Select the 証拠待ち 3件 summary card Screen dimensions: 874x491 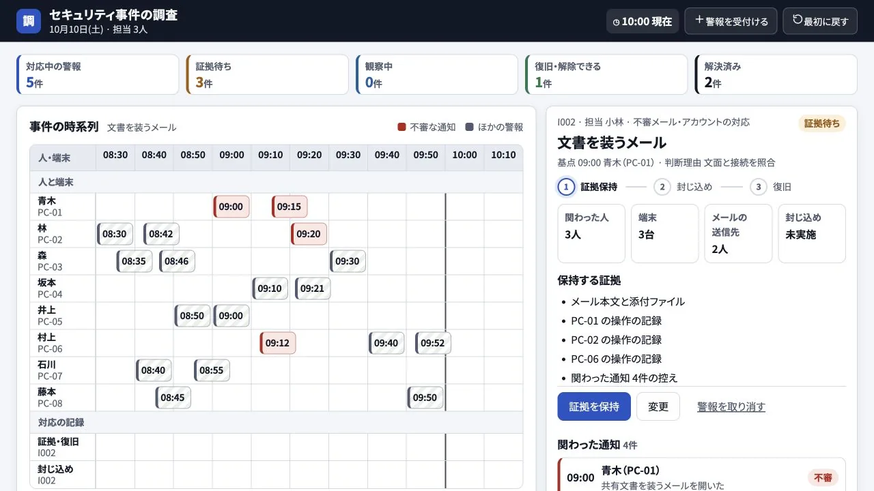[x=268, y=75]
